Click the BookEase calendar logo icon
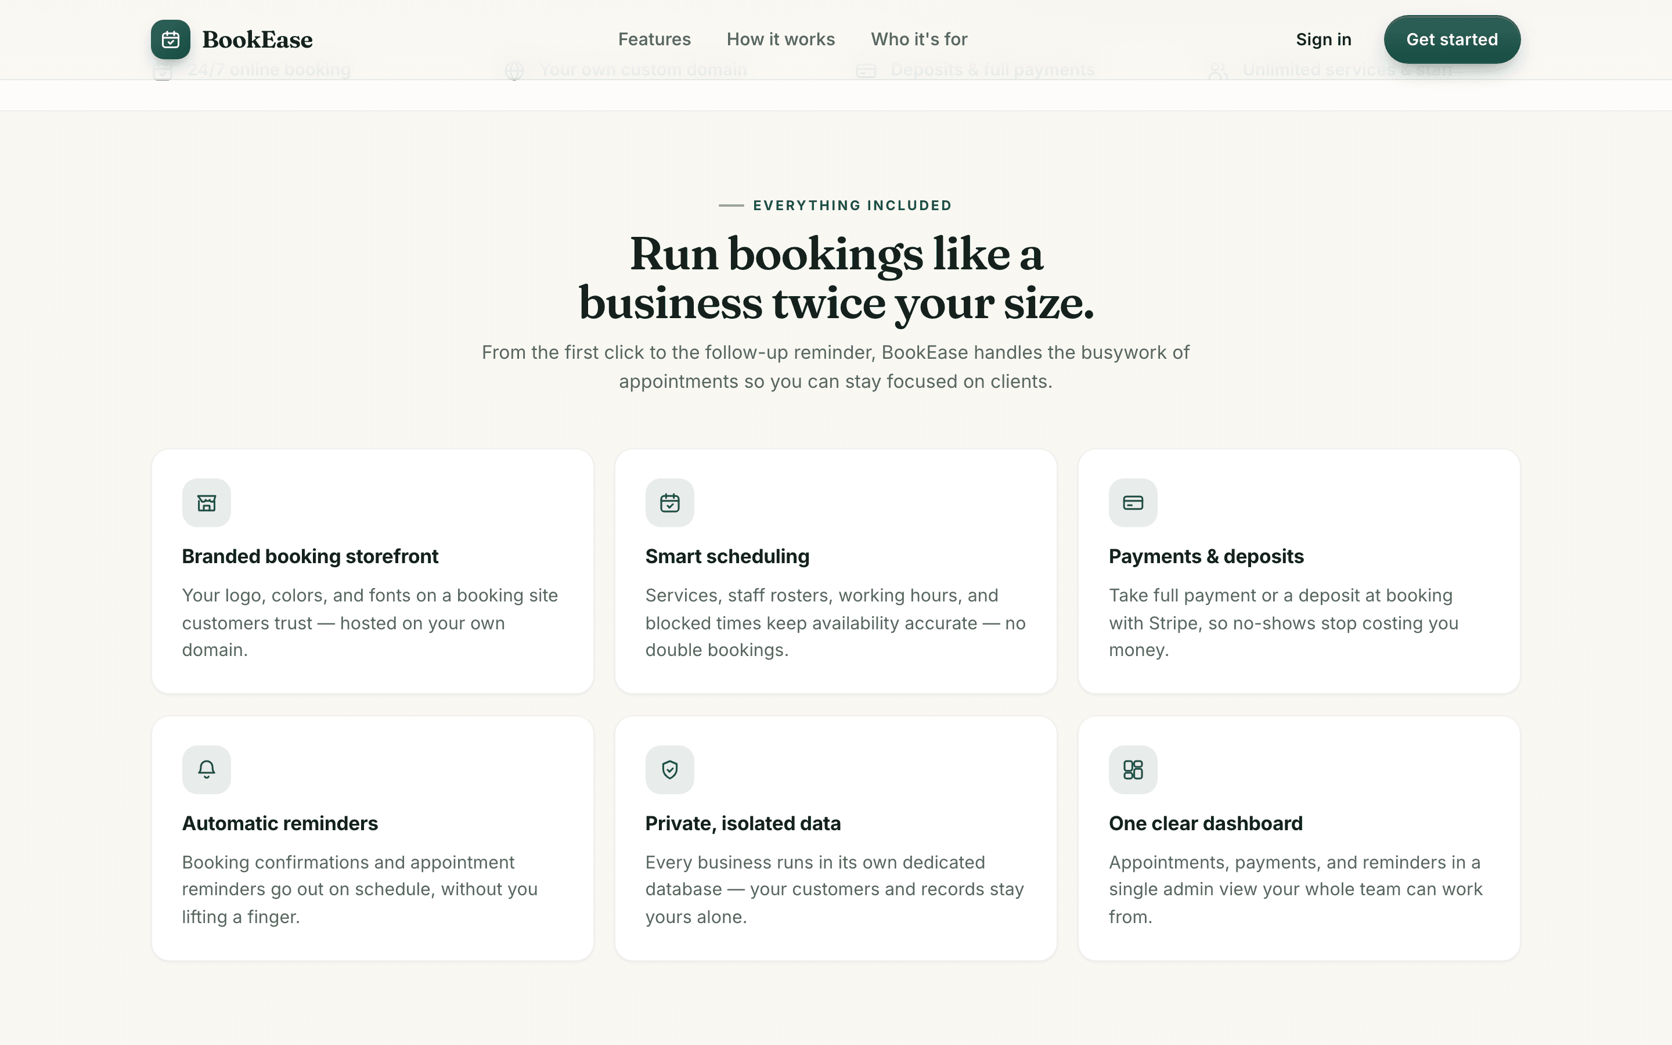Viewport: 1672px width, 1045px height. click(171, 39)
